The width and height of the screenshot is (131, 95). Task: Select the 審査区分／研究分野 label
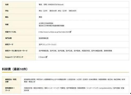[x=11, y=81]
